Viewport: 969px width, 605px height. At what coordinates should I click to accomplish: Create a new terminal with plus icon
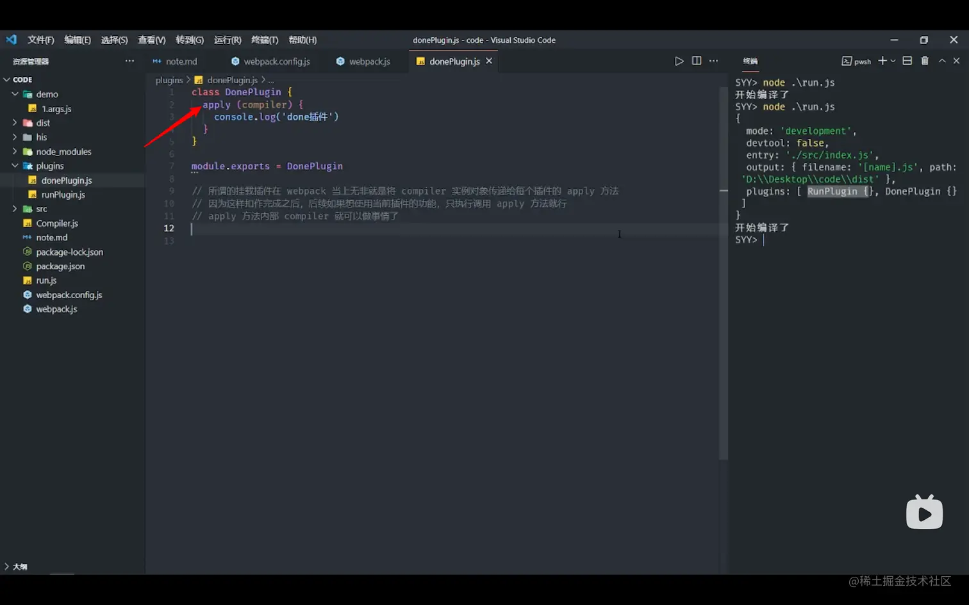pos(882,61)
